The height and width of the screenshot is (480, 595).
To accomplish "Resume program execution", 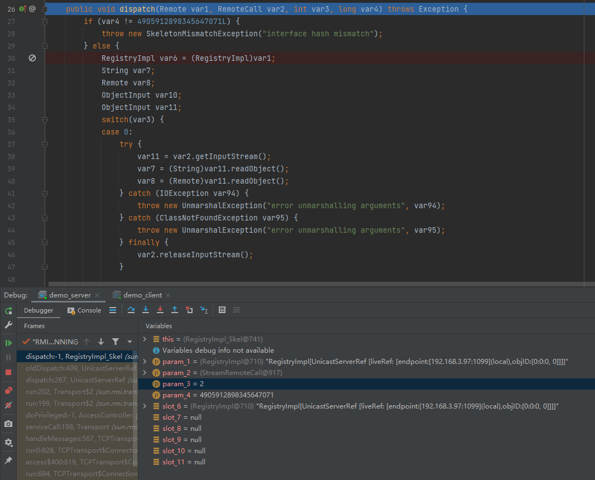I will (8, 343).
